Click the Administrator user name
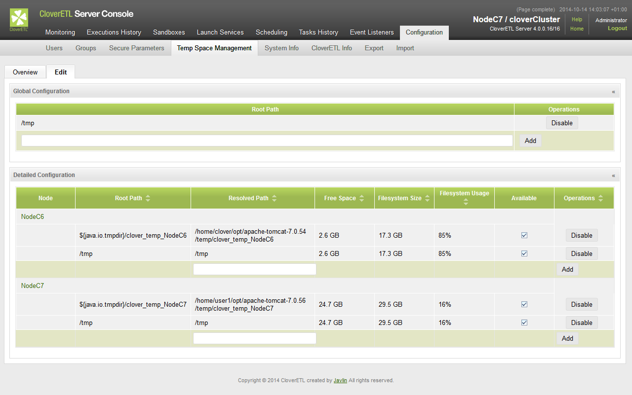632x395 pixels. coord(611,20)
